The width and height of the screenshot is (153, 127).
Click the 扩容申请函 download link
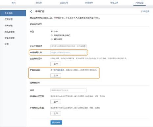[x=60, y=70]
